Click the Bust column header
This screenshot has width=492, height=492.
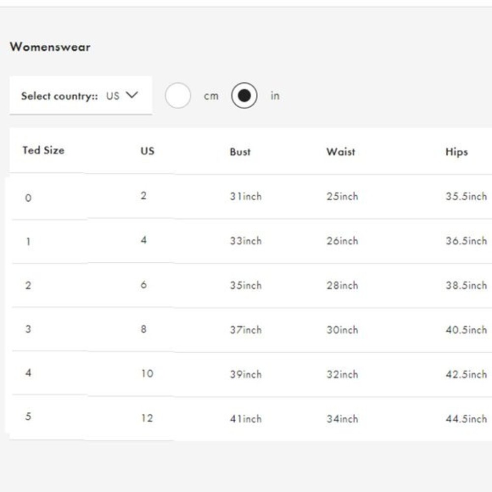[x=240, y=152]
